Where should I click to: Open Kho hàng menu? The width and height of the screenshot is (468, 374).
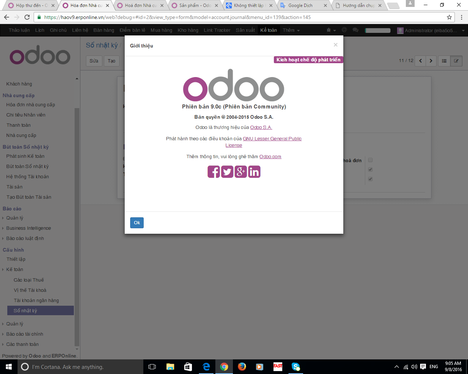click(x=188, y=30)
